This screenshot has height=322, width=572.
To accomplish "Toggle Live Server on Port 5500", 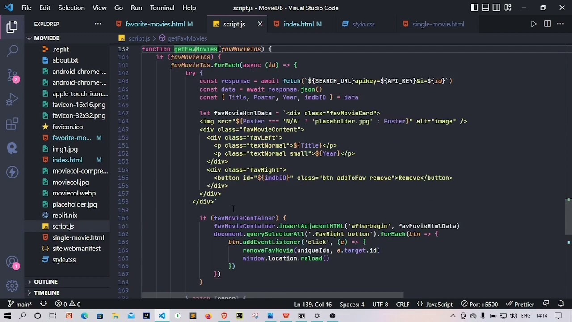I will pos(479,304).
